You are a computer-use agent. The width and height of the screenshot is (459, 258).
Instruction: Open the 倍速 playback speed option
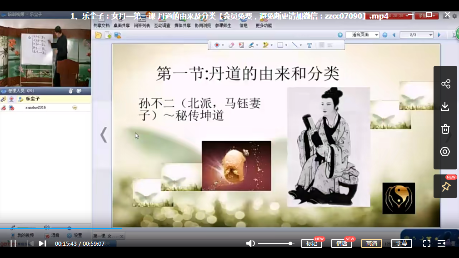point(342,243)
